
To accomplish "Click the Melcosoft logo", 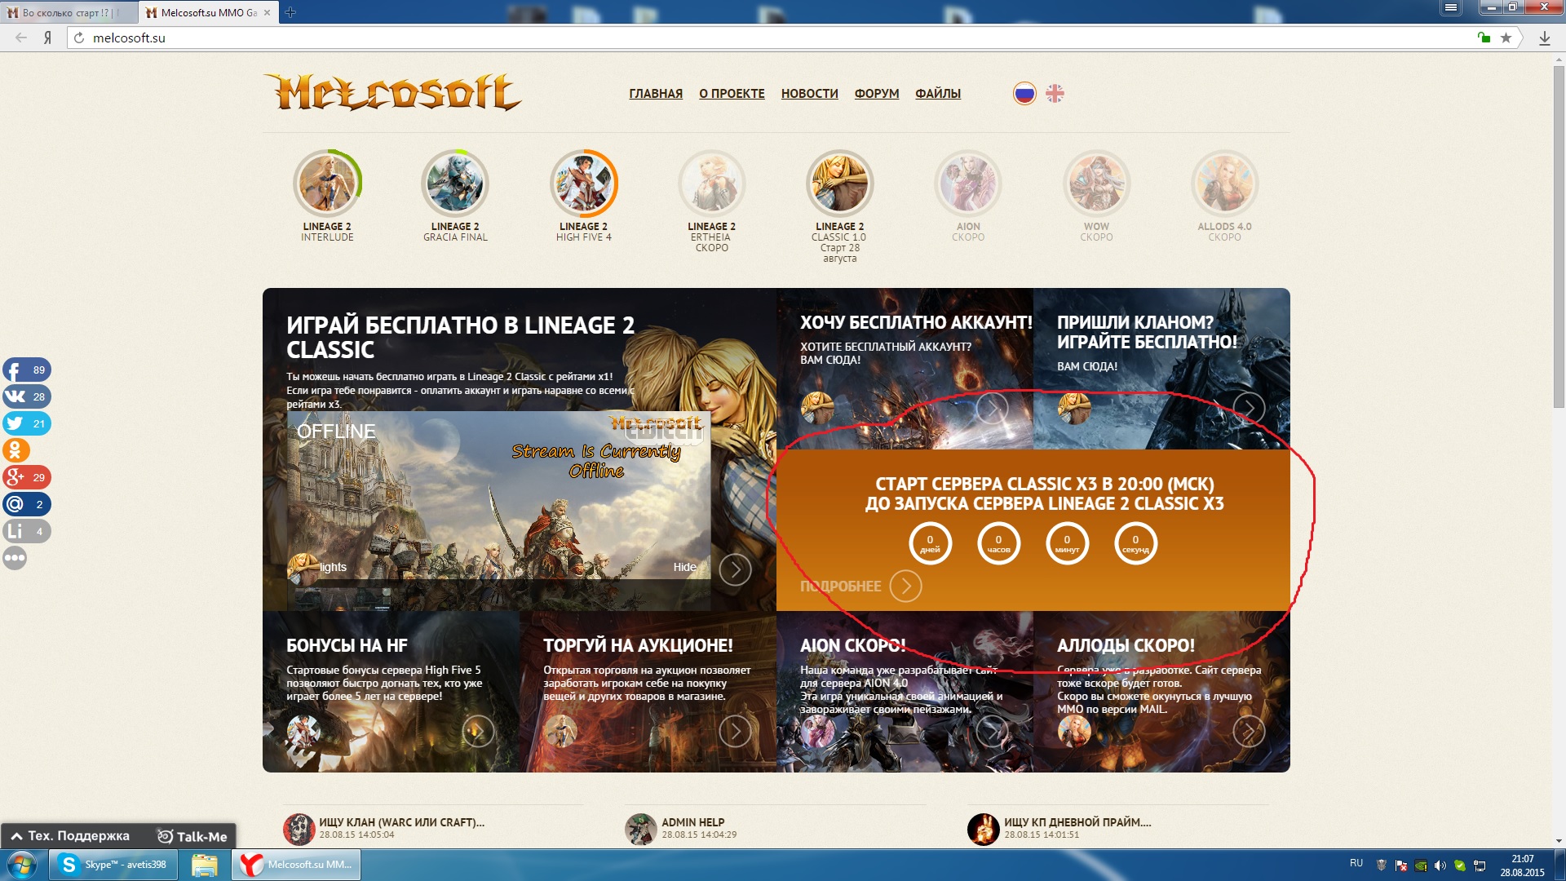I will tap(392, 91).
